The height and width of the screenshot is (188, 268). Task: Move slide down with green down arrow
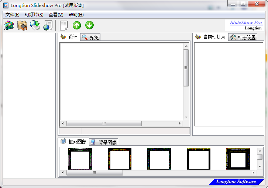click(89, 25)
